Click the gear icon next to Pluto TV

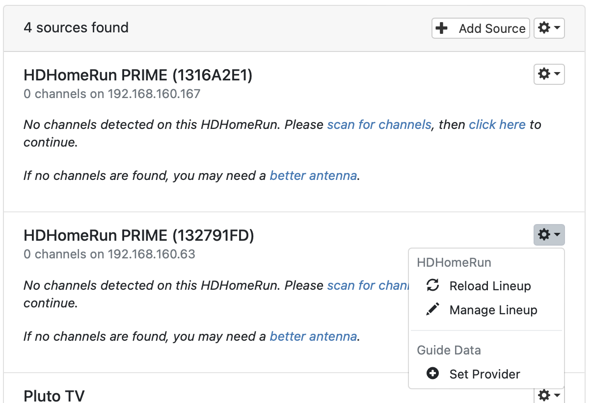click(549, 395)
